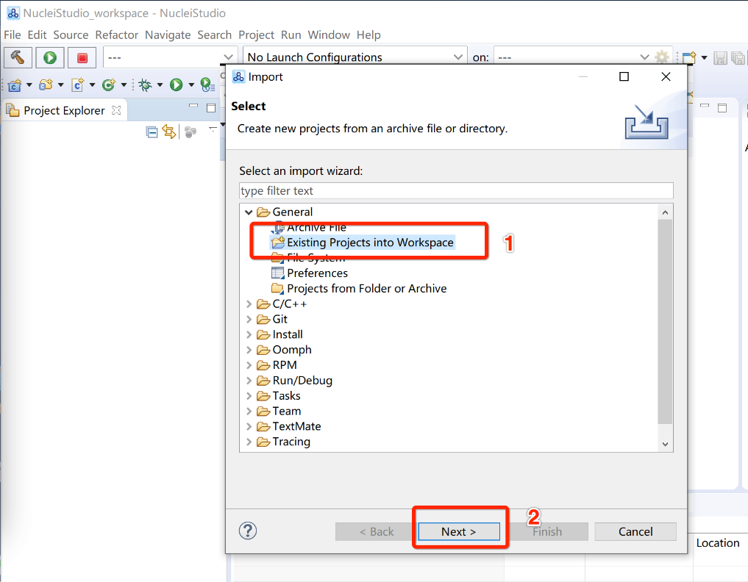
Task: Open the File menu
Action: 13,35
